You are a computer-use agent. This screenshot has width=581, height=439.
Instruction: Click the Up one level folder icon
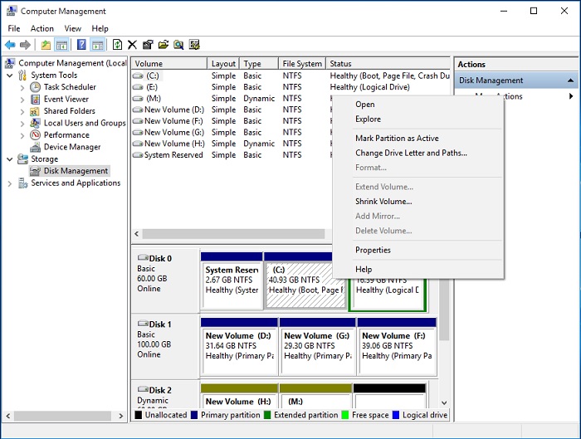pos(46,45)
